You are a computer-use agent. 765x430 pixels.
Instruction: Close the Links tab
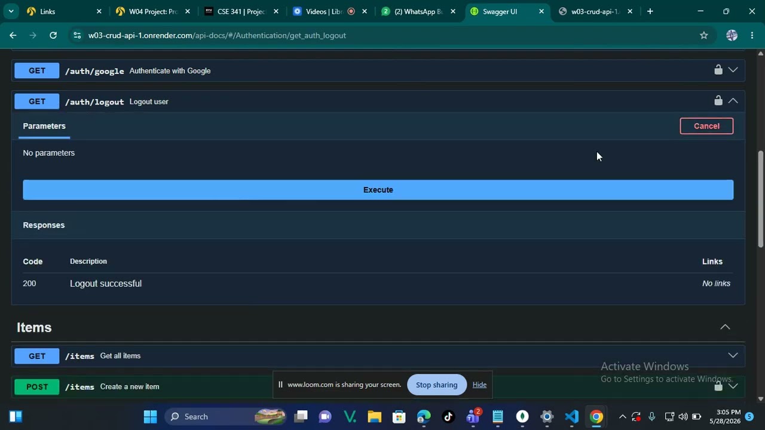click(x=99, y=11)
